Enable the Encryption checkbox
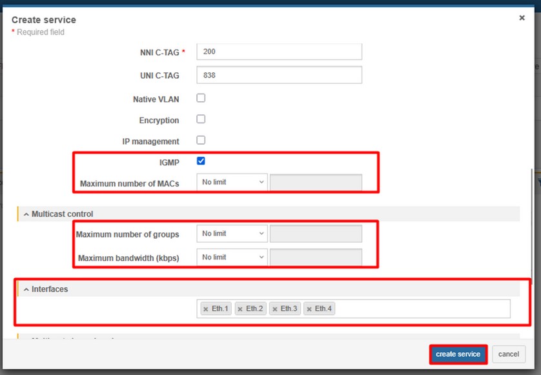541x375 pixels. tap(201, 119)
